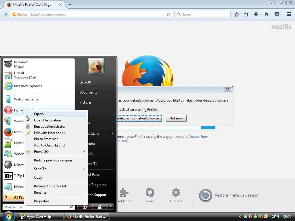Expand Recent Items arrow in Start menu
This screenshot has height=221, width=295.
[112, 133]
